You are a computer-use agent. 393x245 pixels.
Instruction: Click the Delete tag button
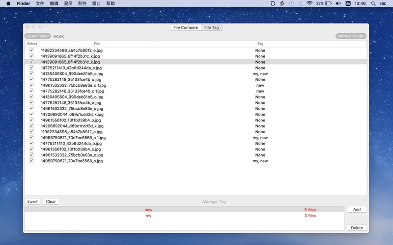pos(357,228)
